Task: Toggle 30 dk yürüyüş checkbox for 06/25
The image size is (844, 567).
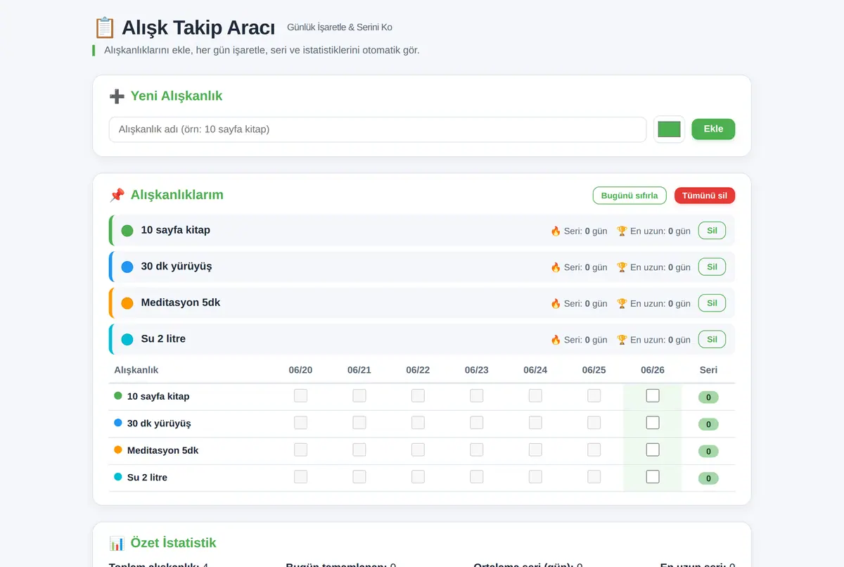Action: click(x=594, y=423)
